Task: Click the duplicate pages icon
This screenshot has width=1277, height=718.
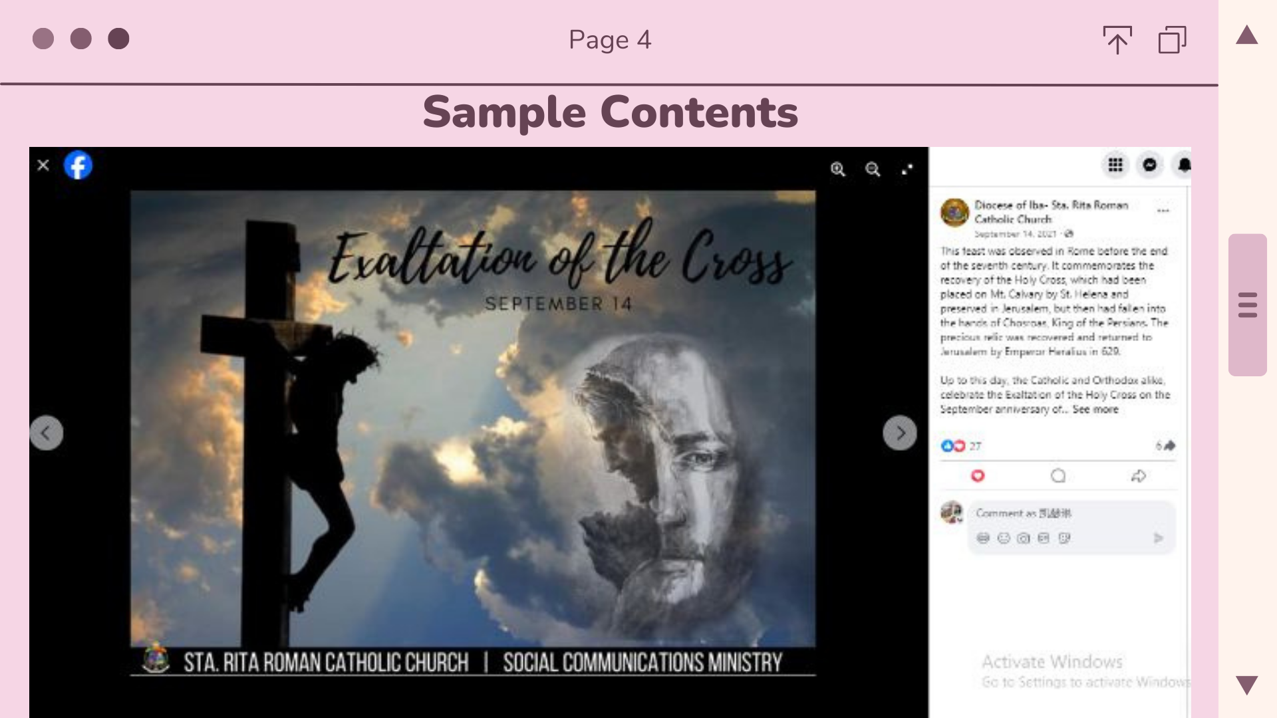Action: point(1172,40)
